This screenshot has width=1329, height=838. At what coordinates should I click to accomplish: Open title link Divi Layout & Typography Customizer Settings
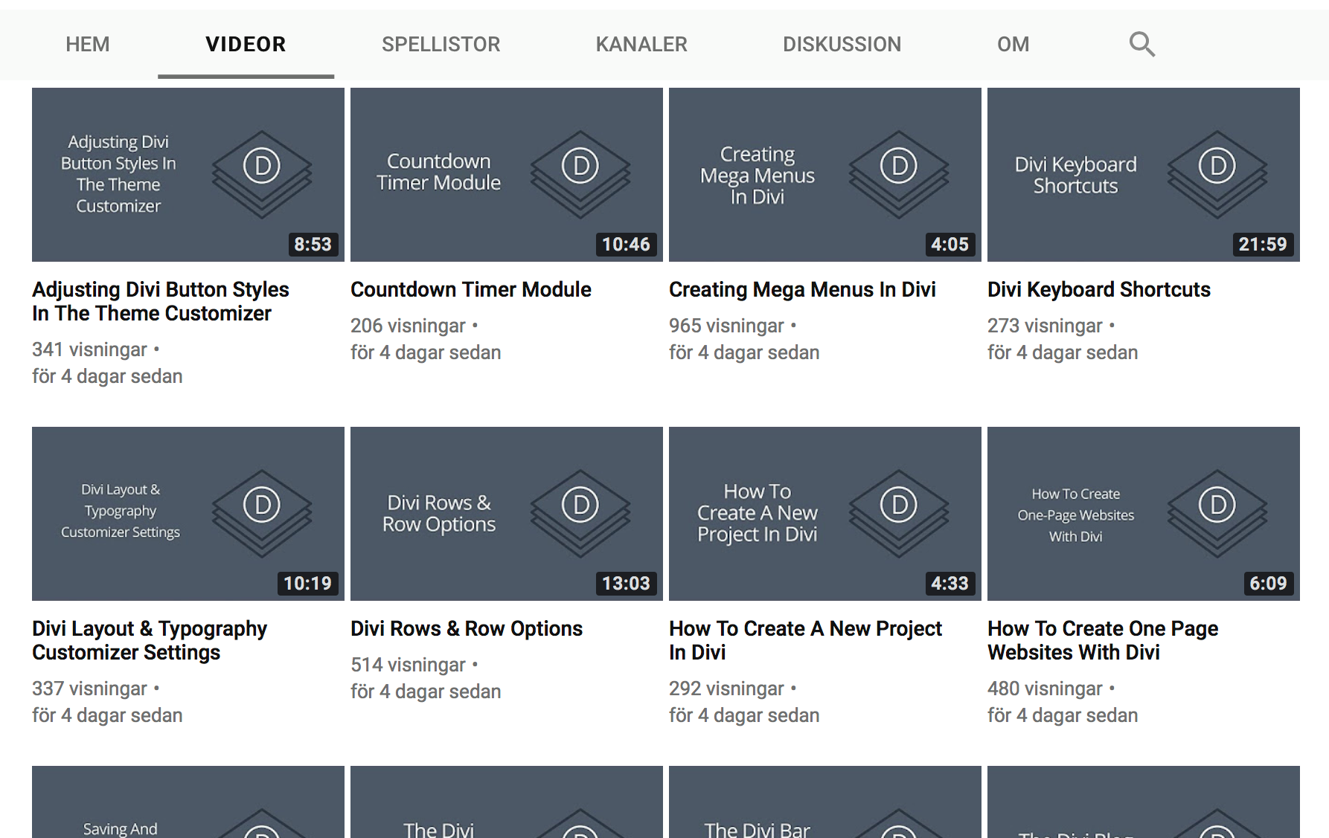pyautogui.click(x=150, y=640)
